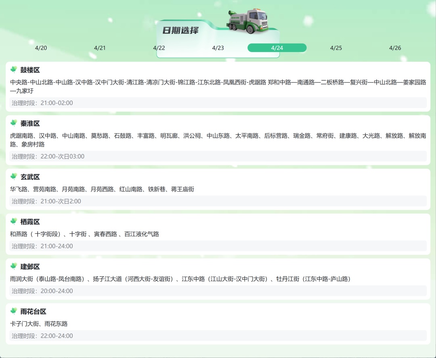Select the 4/25 date tab
Image resolution: width=436 pixels, height=358 pixels.
click(335, 48)
